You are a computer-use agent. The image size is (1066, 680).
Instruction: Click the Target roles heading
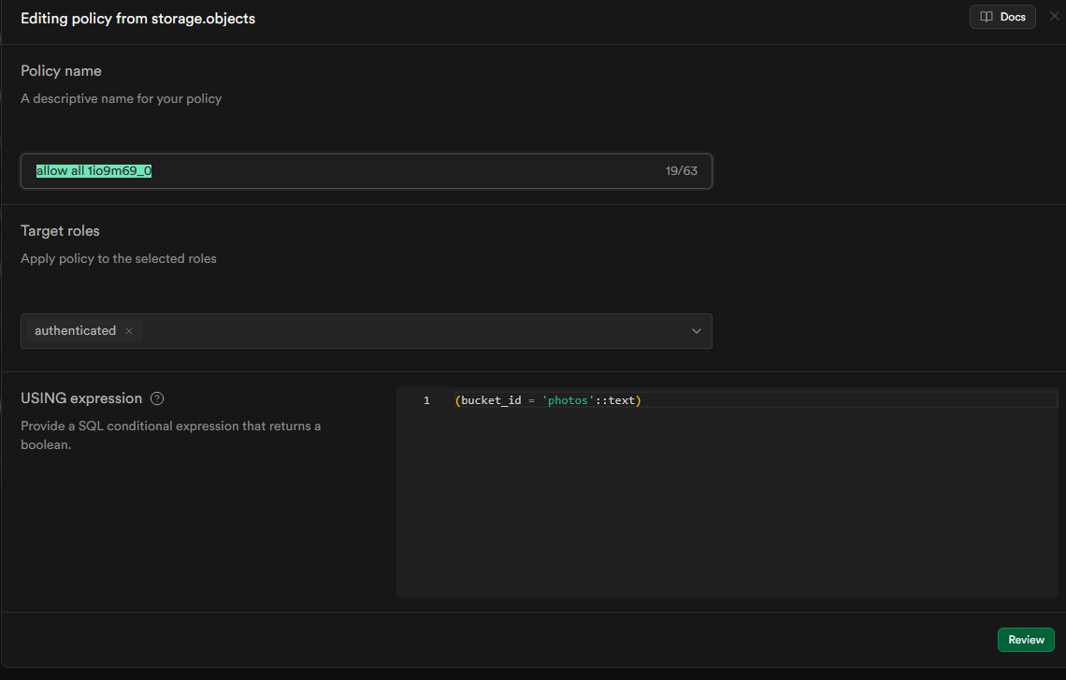pos(60,231)
